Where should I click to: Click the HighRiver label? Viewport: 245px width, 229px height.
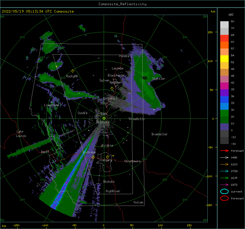click(113, 191)
